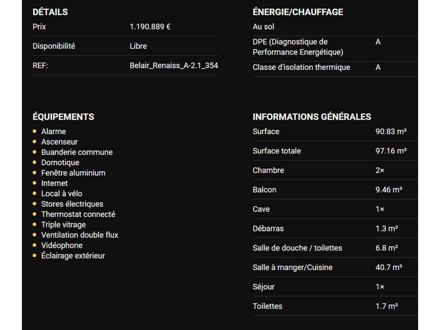This screenshot has height=330, width=440.
Task: Click the yellow bullet beside Triple vitrage
Action: 35,224
